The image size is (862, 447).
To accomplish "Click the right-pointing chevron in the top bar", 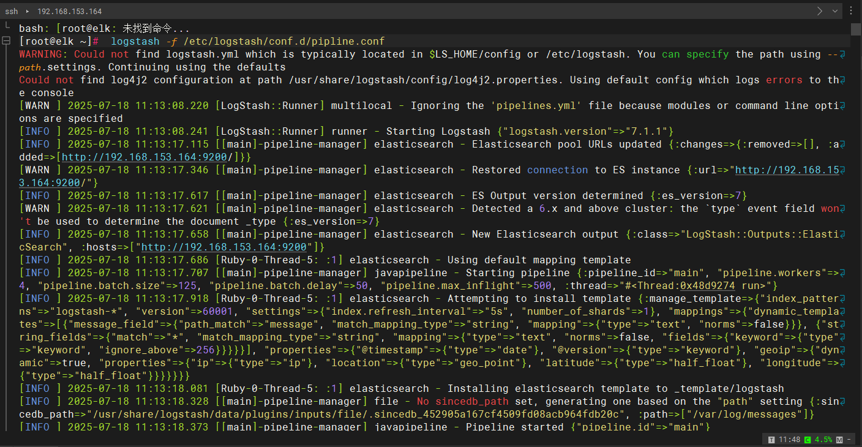I will point(820,11).
